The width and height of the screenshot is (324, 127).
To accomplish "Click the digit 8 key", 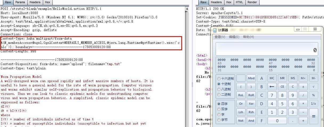I will [282, 95].
